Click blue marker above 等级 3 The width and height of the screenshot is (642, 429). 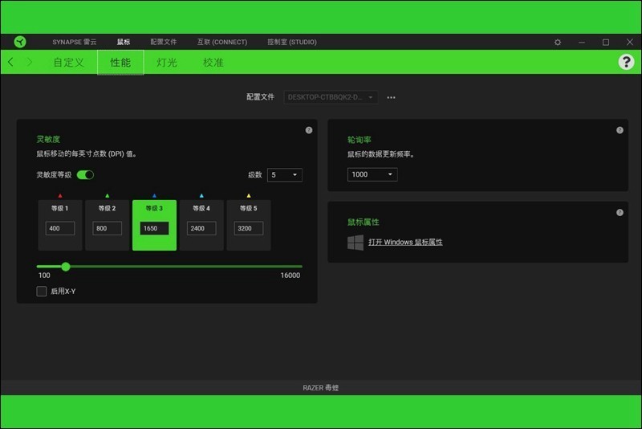[154, 196]
